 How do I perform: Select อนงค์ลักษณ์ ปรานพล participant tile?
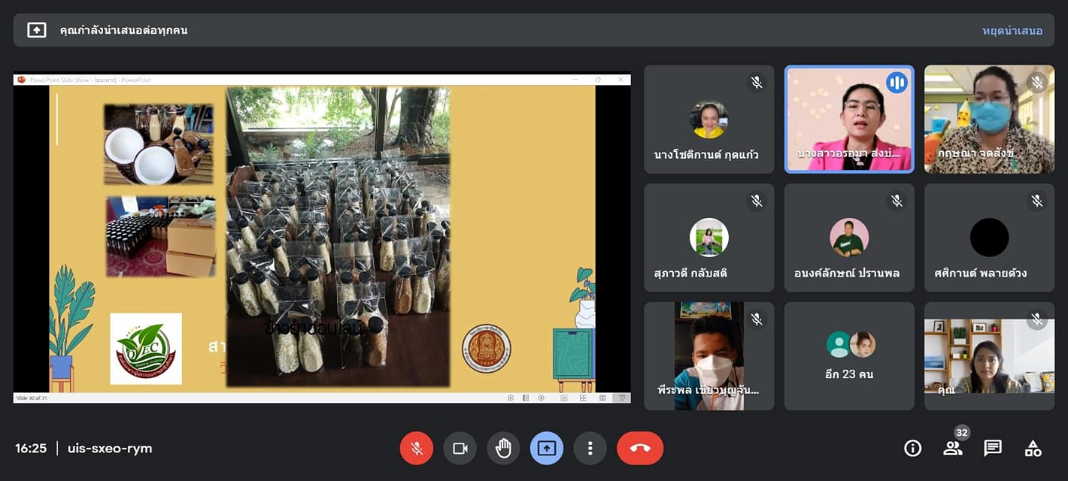tap(849, 238)
